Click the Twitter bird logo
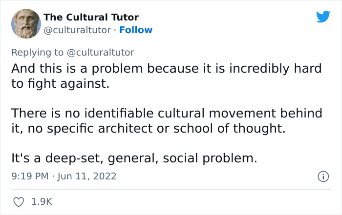This screenshot has width=342, height=215. [323, 17]
